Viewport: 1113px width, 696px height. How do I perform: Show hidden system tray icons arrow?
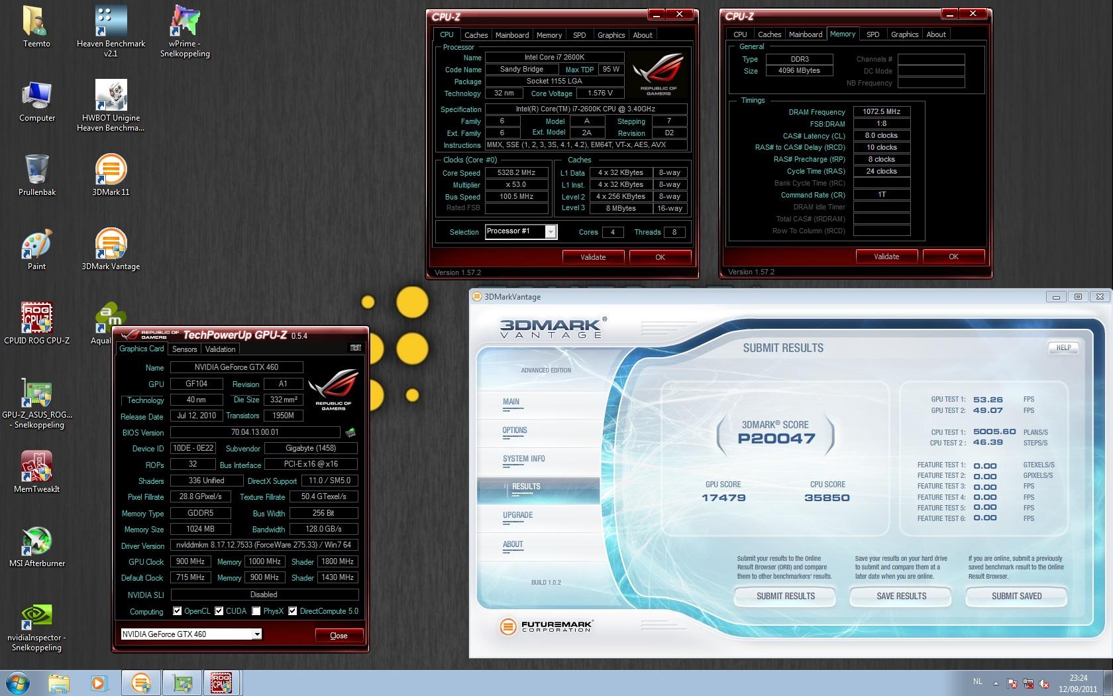(996, 683)
